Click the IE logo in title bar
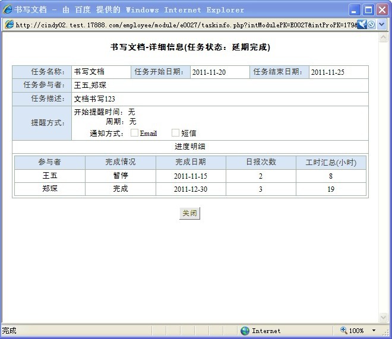The width and height of the screenshot is (392, 339). (x=8, y=9)
